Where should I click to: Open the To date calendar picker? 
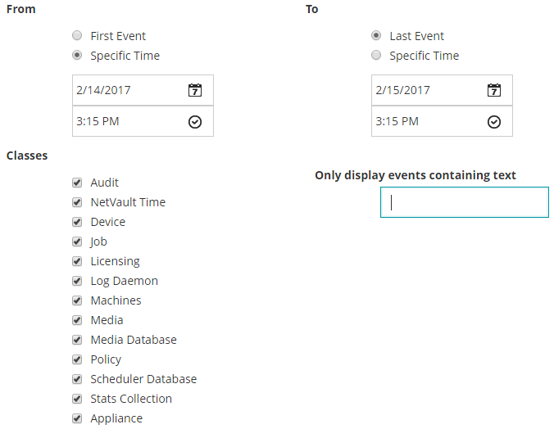(x=493, y=90)
